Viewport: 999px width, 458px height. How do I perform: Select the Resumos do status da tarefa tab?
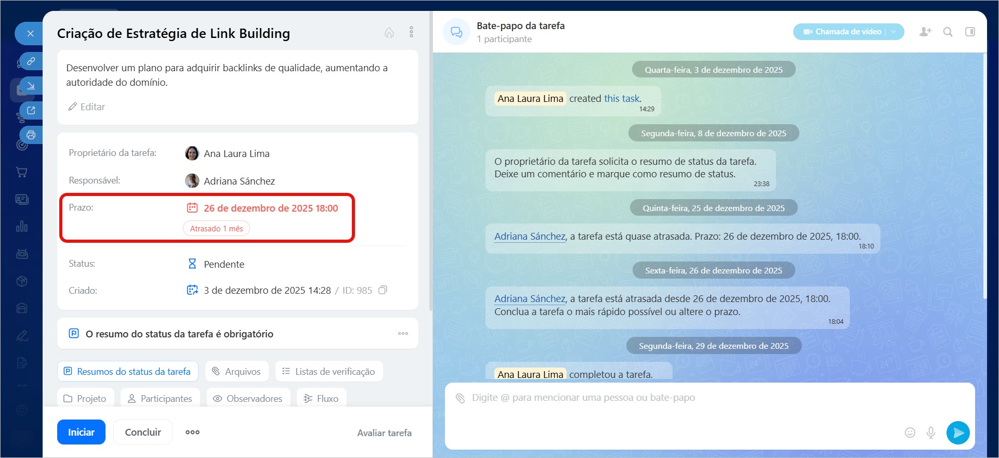(x=127, y=372)
